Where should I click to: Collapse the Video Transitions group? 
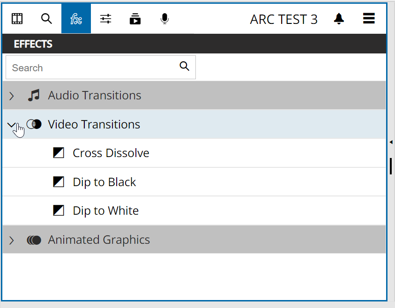pyautogui.click(x=12, y=125)
